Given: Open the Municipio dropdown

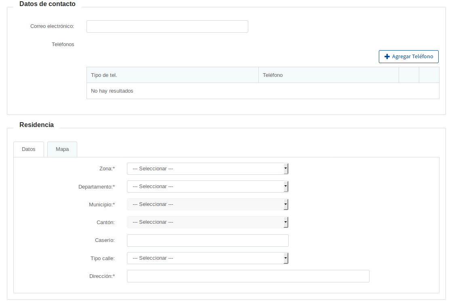Looking at the screenshot, I should pos(207,204).
